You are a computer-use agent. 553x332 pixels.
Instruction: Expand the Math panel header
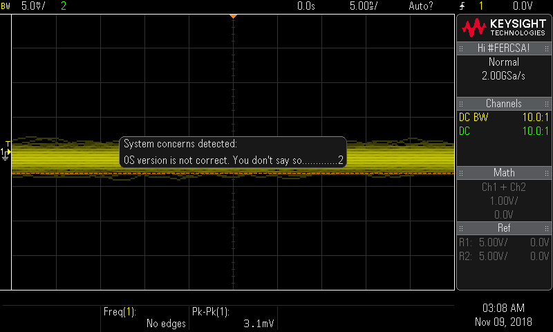tap(504, 172)
